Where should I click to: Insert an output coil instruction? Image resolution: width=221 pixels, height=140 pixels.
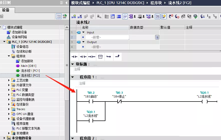point(91,57)
